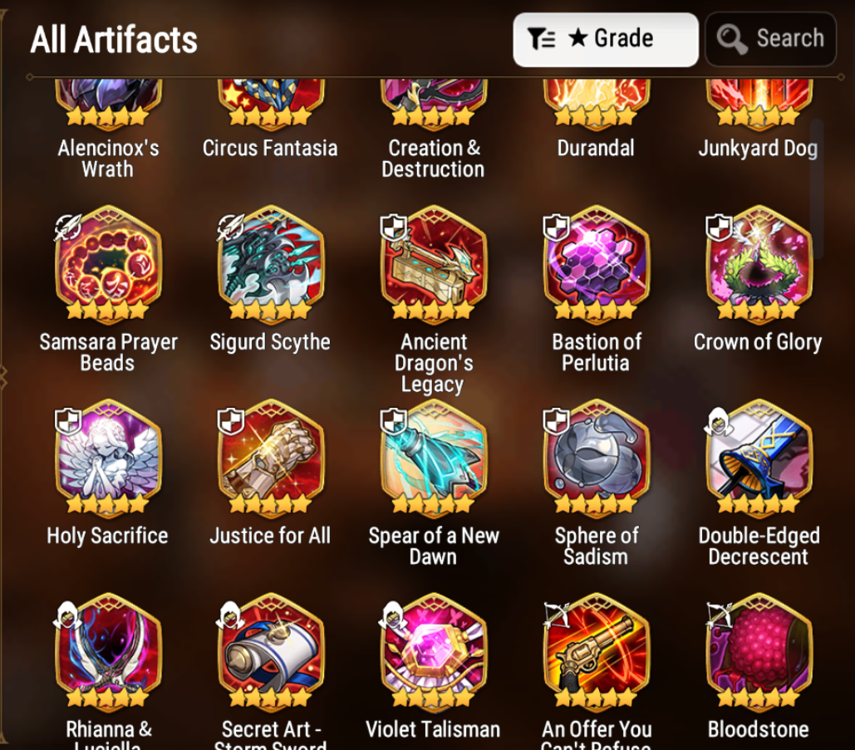Click the artifact list scrollbar

(x=816, y=188)
